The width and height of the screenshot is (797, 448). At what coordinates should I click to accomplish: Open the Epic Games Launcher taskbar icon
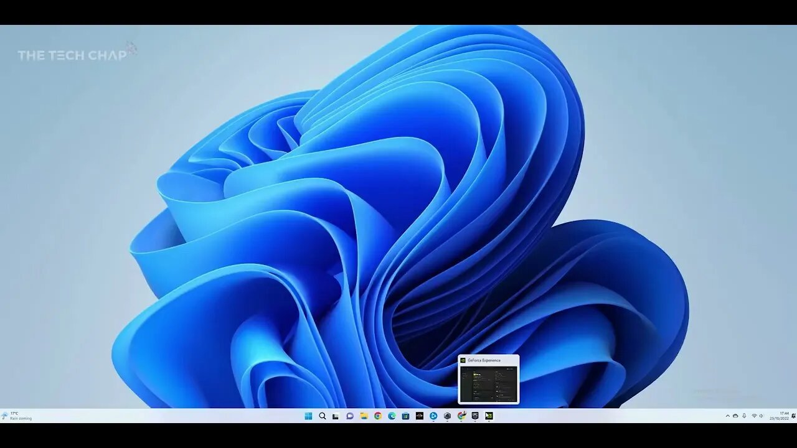click(475, 416)
